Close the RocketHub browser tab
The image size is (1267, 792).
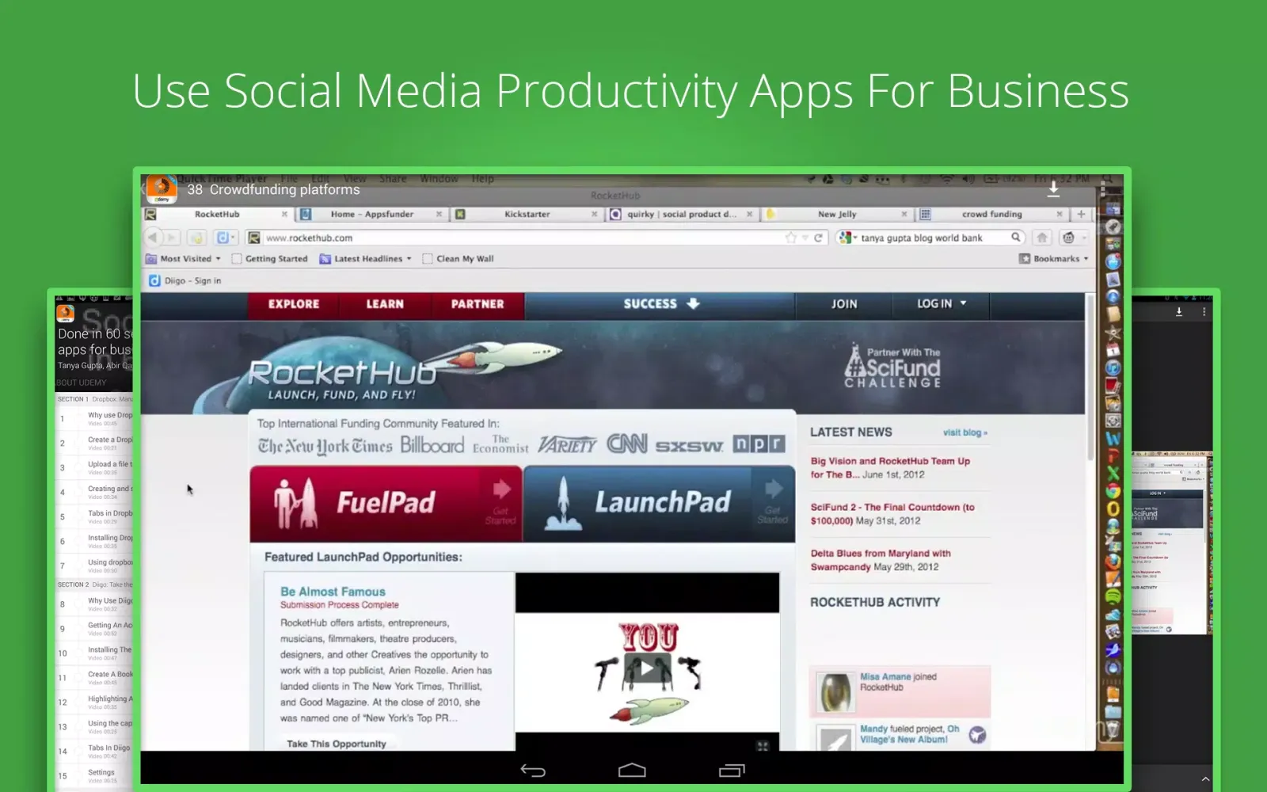[x=284, y=214]
